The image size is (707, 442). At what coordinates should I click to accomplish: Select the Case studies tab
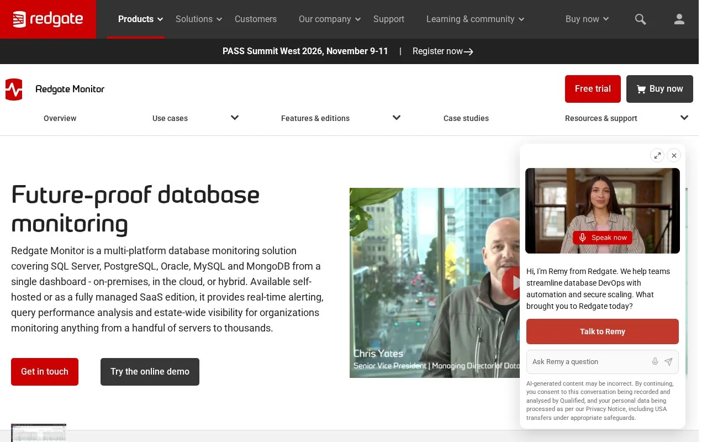click(x=466, y=118)
